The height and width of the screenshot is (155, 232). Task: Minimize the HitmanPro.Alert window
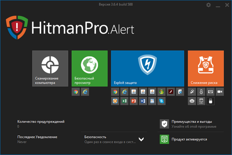tap(218, 7)
